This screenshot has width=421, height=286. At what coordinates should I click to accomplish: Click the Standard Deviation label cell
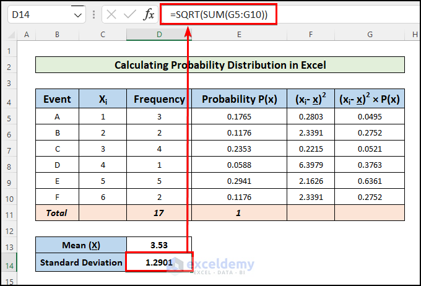81,262
